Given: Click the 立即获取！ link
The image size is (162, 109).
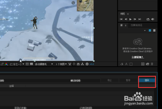Looking at the screenshot, I should pos(138,57).
